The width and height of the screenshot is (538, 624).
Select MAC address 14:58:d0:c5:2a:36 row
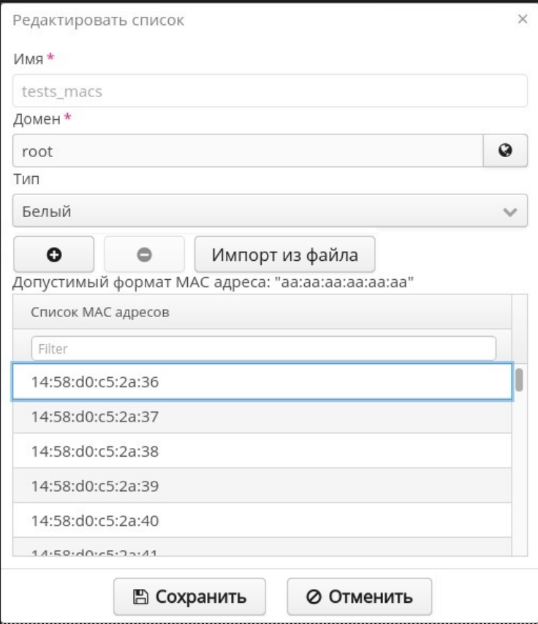tap(262, 382)
